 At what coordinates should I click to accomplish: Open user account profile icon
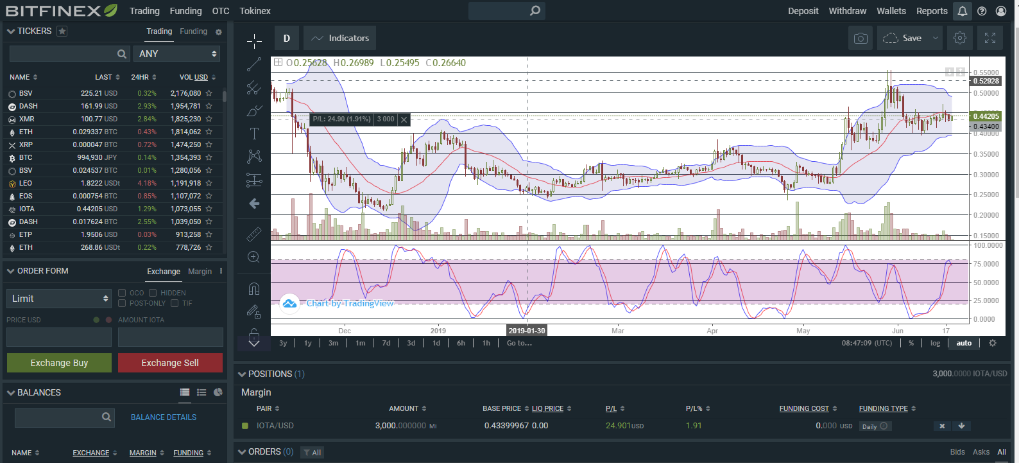(x=1001, y=11)
